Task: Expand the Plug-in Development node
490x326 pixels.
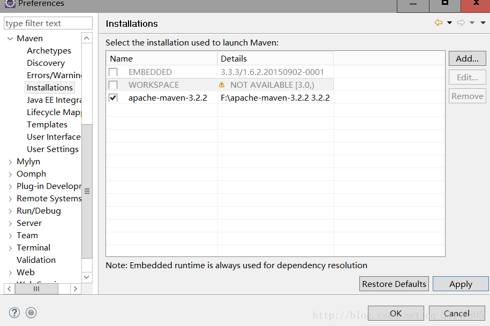Action: pyautogui.click(x=10, y=186)
